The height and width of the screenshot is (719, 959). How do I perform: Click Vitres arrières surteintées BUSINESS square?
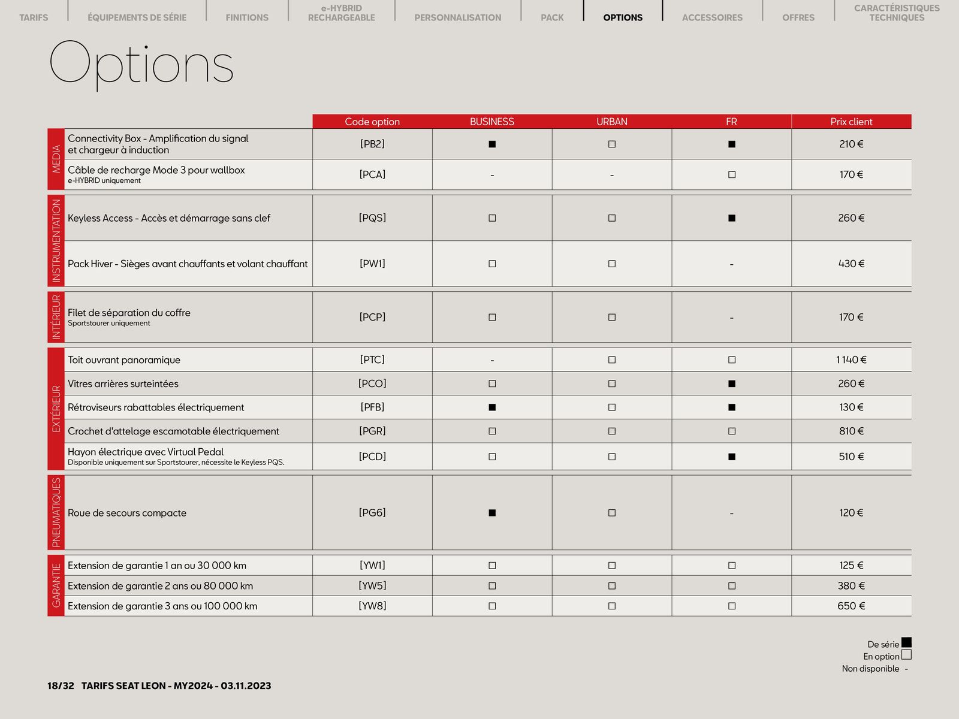coord(492,383)
